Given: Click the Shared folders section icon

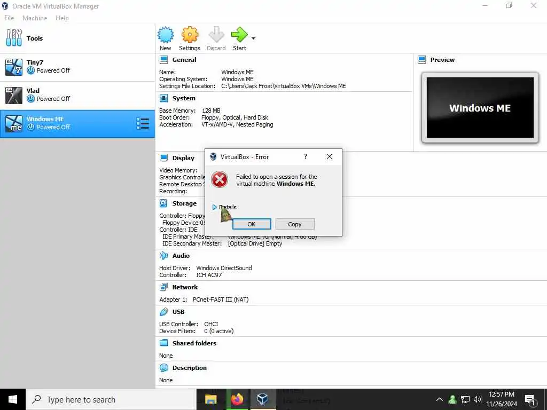Looking at the screenshot, I should click(x=163, y=343).
